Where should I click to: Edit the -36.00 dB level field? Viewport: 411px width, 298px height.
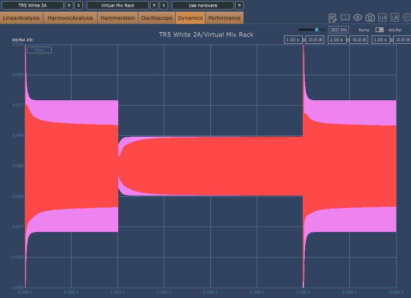tap(358, 40)
